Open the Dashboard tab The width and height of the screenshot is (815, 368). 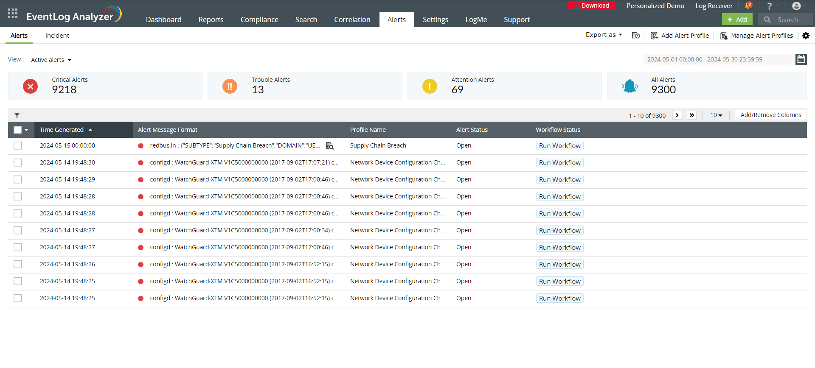pos(163,20)
